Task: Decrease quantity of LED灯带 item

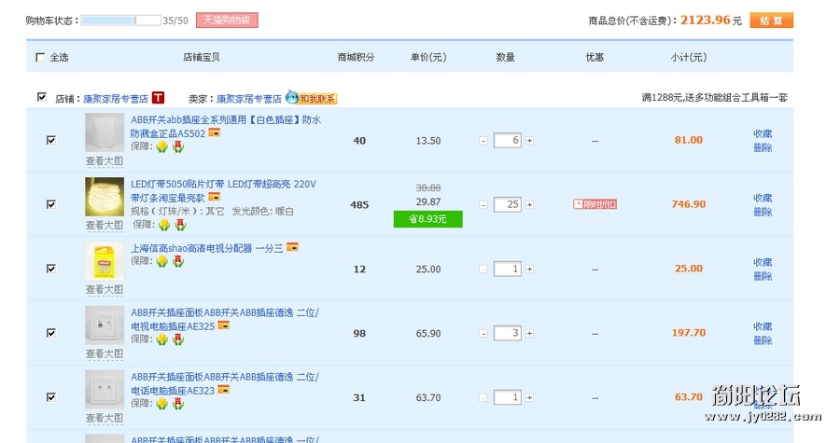Action: 483,205
